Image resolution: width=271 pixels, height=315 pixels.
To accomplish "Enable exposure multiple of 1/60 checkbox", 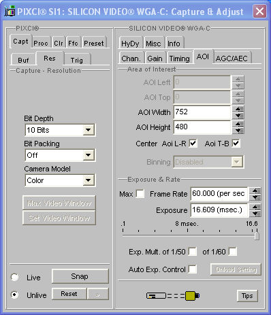I will click(233, 252).
